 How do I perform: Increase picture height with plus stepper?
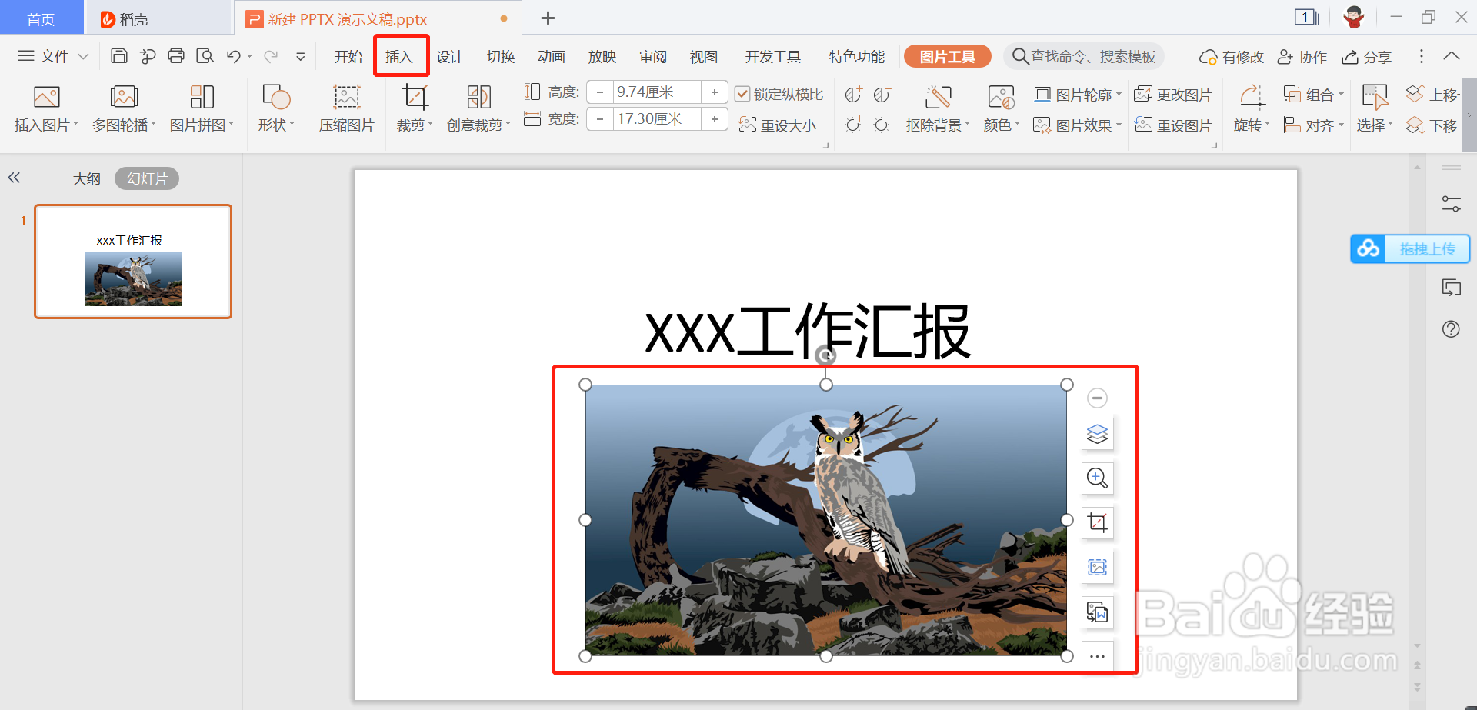pos(715,92)
